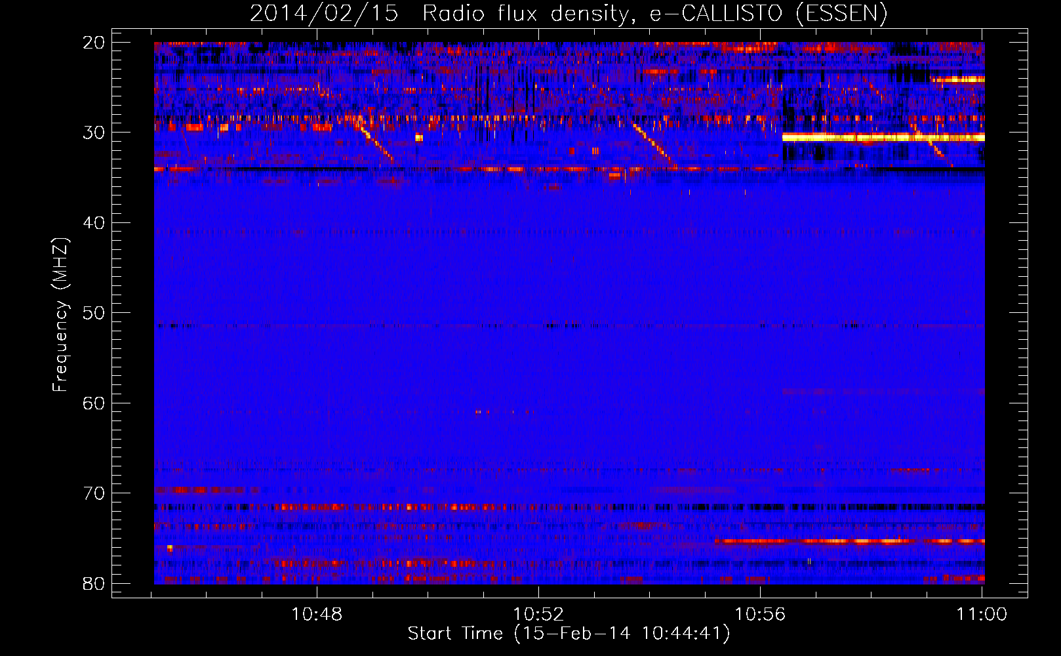
Task: Click the bright yellow band near 30 MHz
Action: point(883,137)
